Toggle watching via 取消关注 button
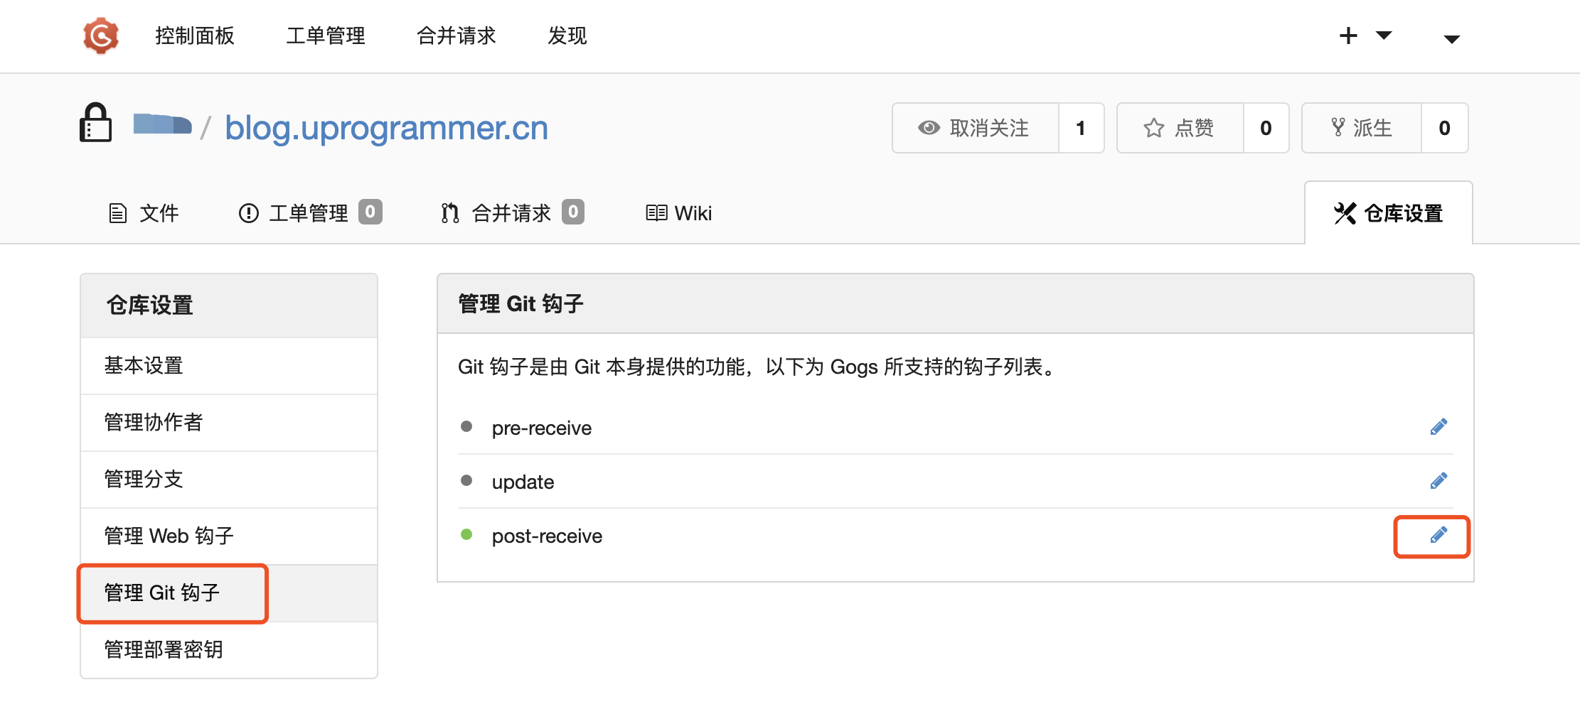Screen dimensions: 1580x719 (975, 128)
